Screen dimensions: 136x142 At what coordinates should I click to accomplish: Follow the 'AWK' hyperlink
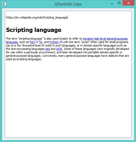(x=59, y=49)
